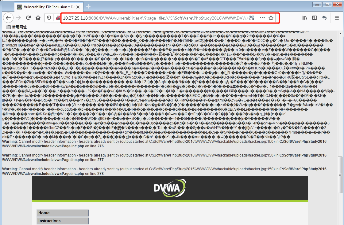The width and height of the screenshot is (344, 225).
Task: Open the Library icon in toolbar
Action: pos(305,18)
